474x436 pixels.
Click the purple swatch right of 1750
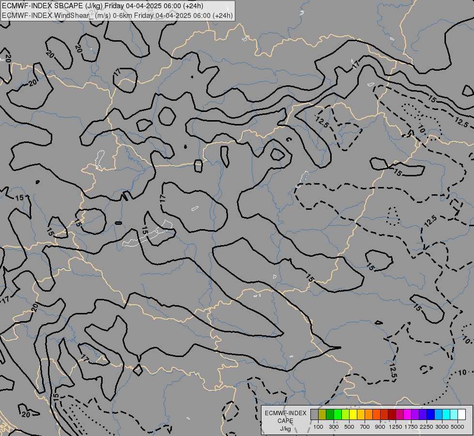click(x=415, y=414)
